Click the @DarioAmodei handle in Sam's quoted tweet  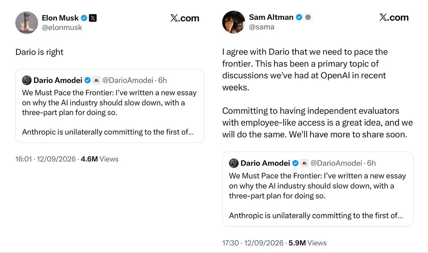point(336,163)
